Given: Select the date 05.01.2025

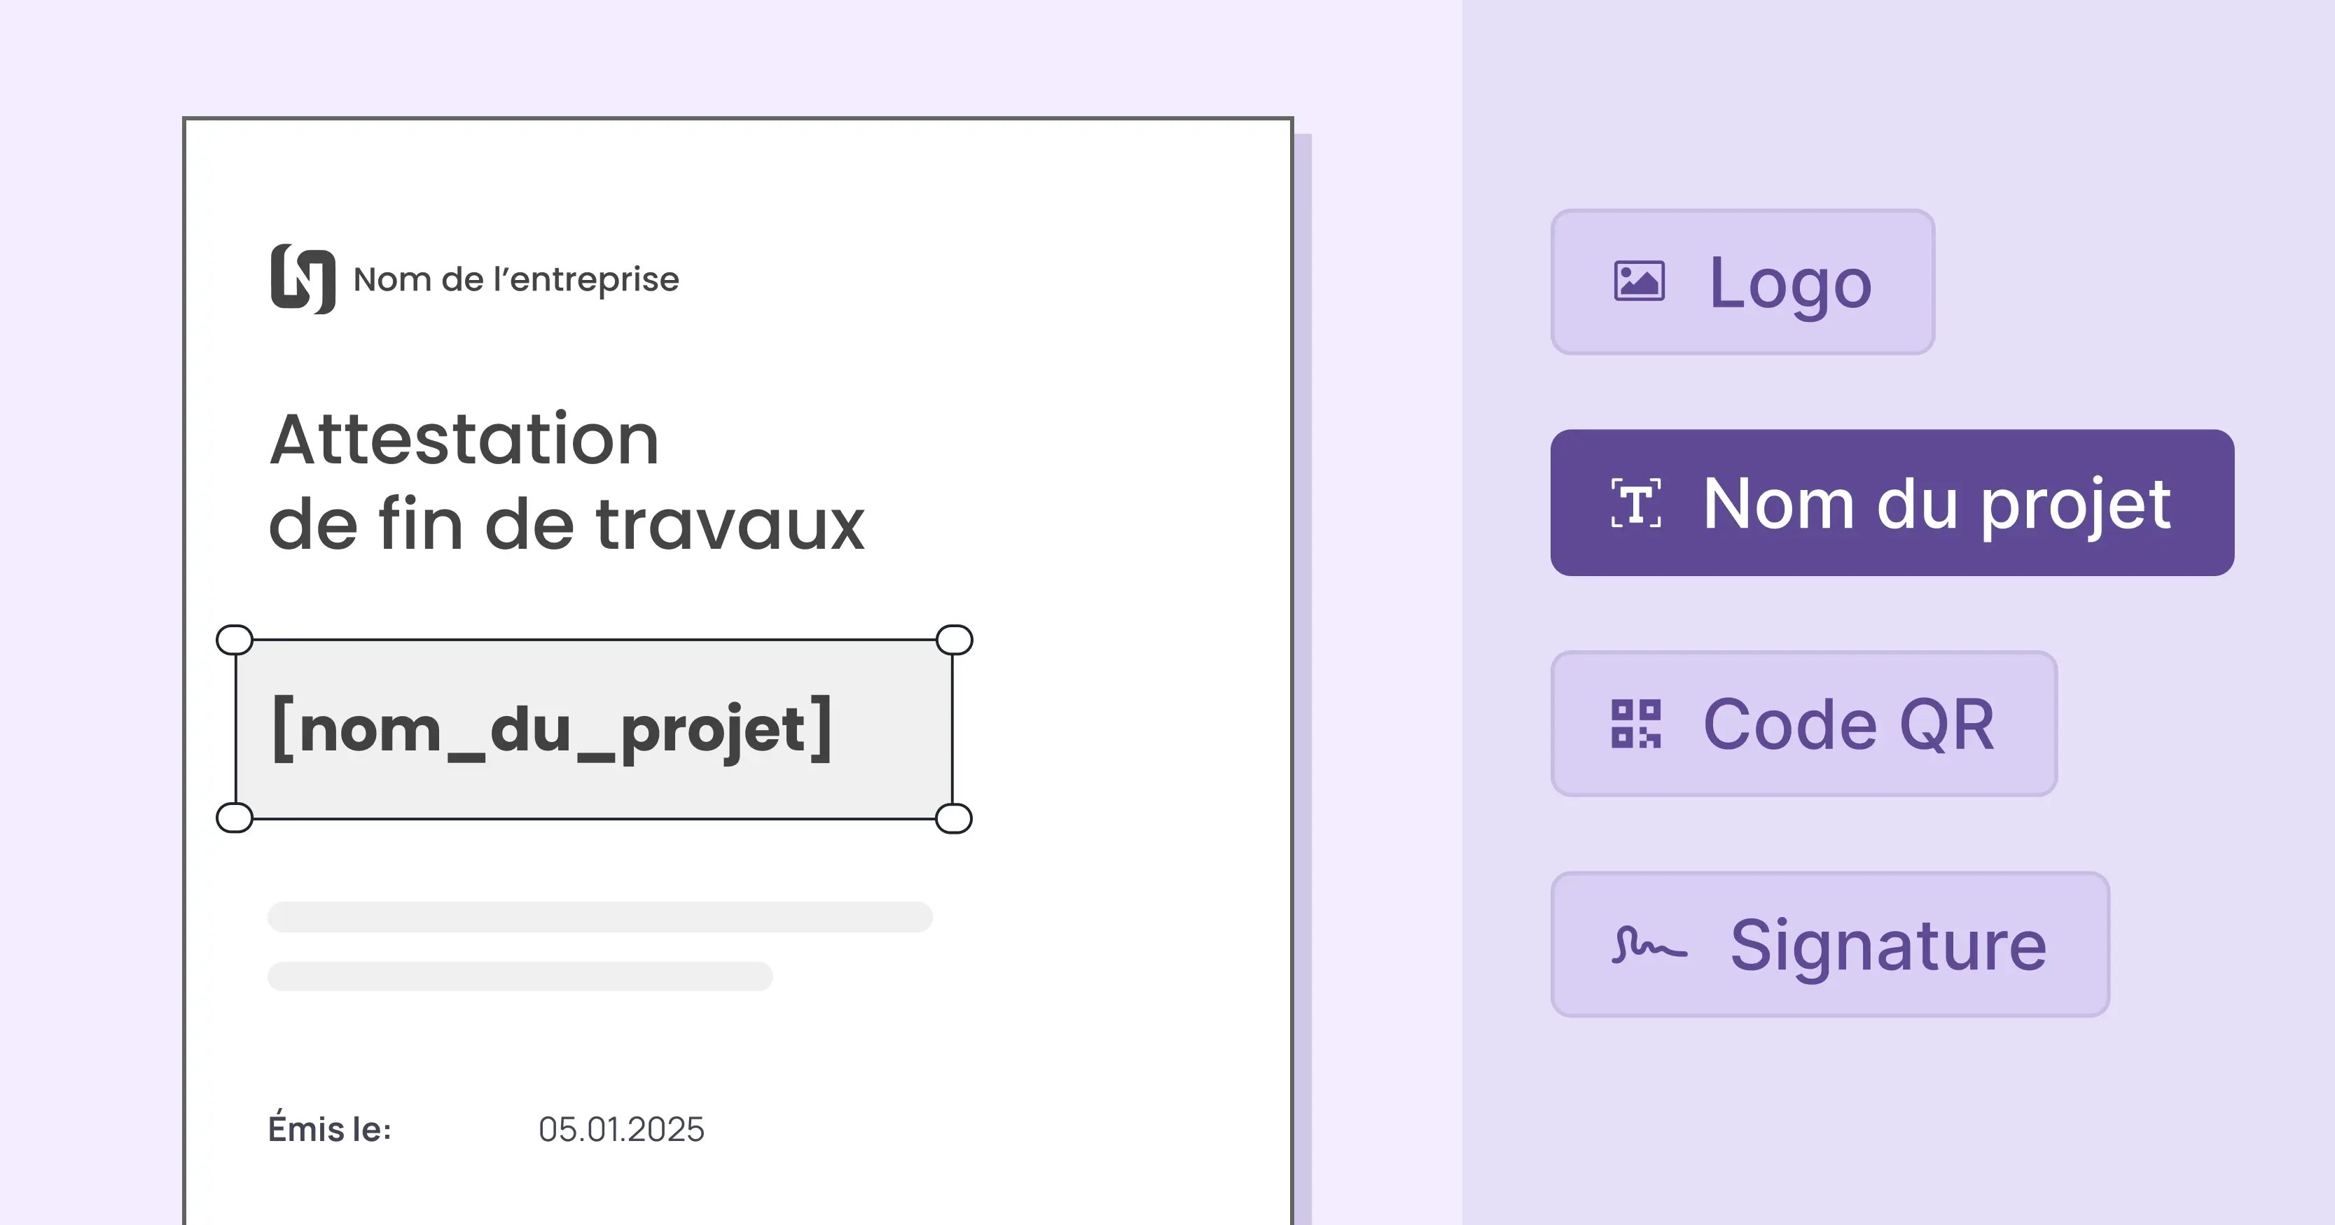Looking at the screenshot, I should [x=621, y=1129].
